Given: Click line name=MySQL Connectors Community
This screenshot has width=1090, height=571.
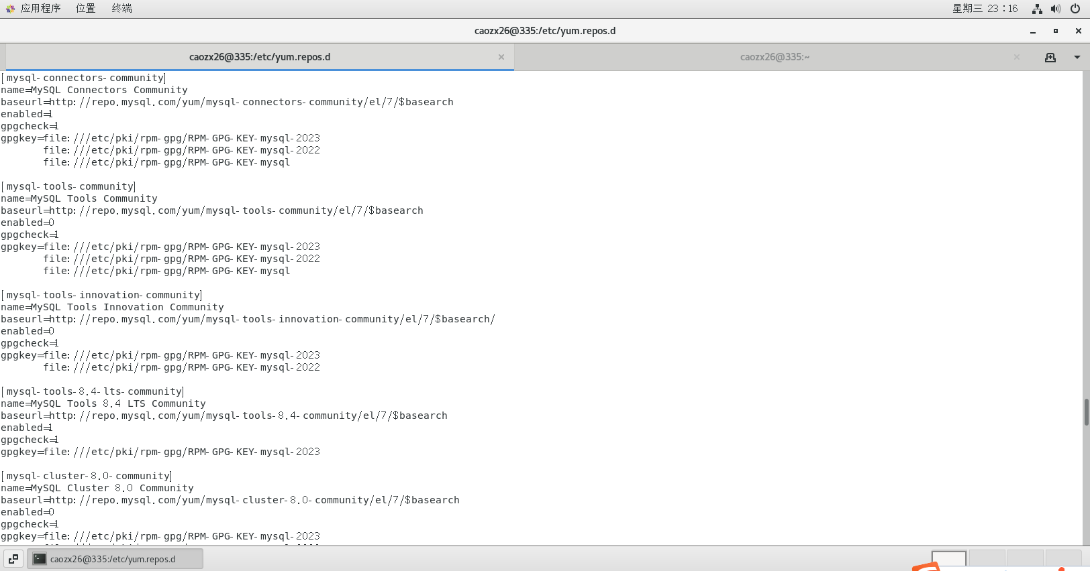Looking at the screenshot, I should click(x=94, y=90).
